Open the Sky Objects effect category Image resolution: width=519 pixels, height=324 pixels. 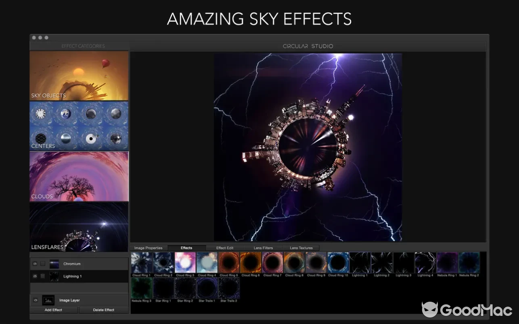click(79, 76)
